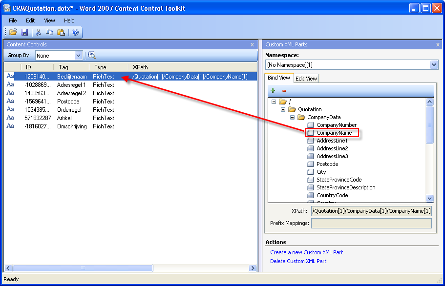The height and width of the screenshot is (286, 445).
Task: Sort by the Type column header
Action: click(x=109, y=67)
